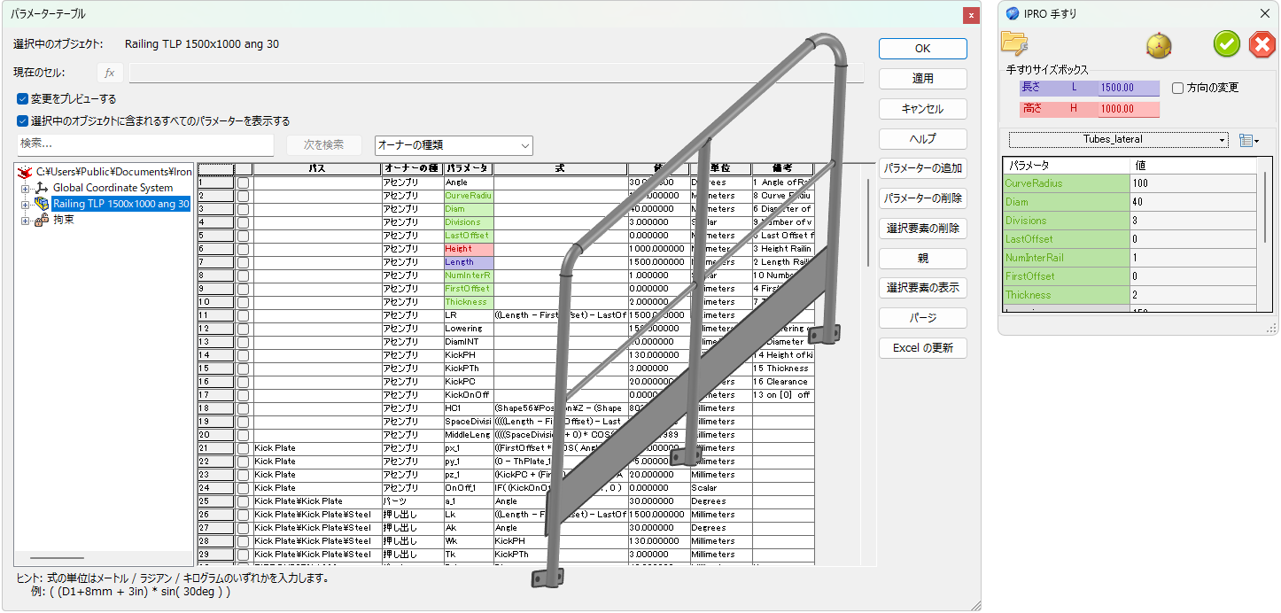Screen dimensions: 1281x613
Task: Click パラメーターの削除 button
Action: 922,198
